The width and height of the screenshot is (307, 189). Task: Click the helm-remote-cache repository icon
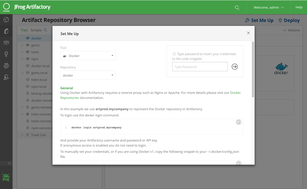point(28,121)
